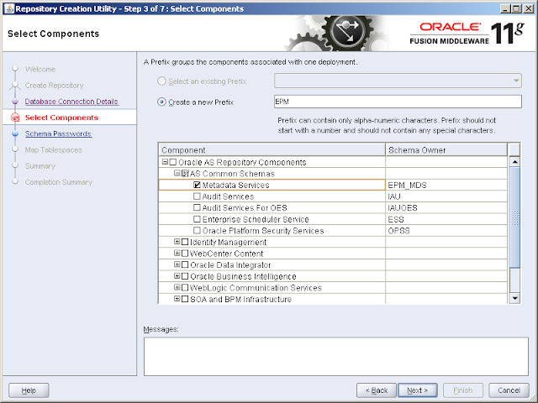Click the Java icon in title bar
The width and height of the screenshot is (538, 403).
[9, 8]
